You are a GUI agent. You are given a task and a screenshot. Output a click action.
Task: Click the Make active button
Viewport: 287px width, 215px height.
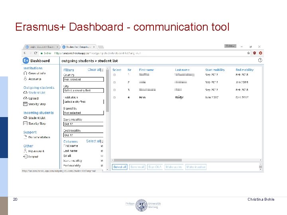point(174,167)
